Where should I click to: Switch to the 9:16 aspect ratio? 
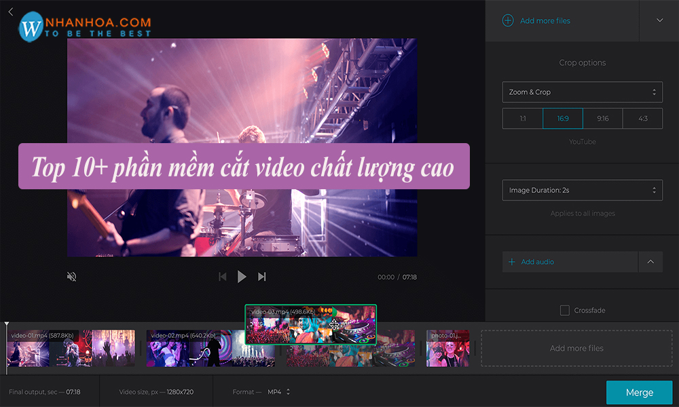(602, 117)
